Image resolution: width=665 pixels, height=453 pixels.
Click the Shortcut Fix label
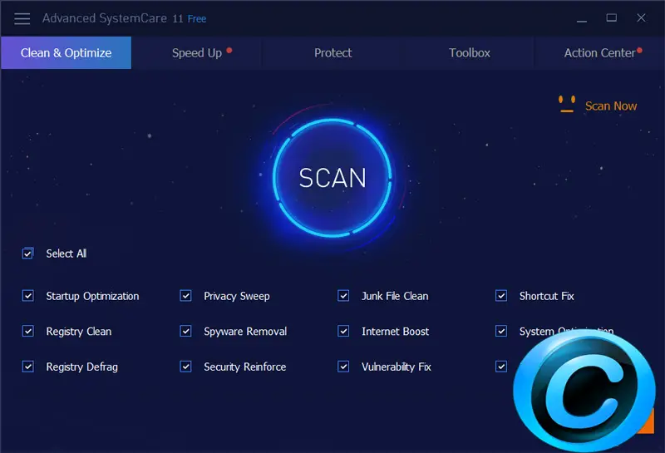[x=547, y=296]
